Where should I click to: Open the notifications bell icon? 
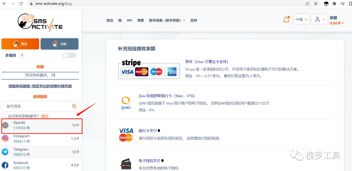coord(286,20)
